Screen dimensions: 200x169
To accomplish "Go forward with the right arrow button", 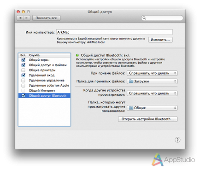I will coord(27,18).
